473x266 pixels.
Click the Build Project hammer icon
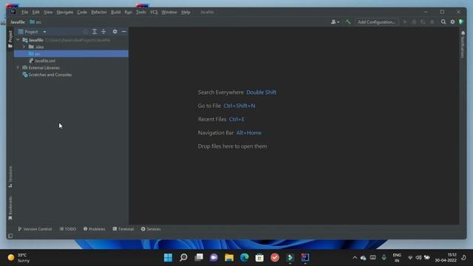pos(348,22)
